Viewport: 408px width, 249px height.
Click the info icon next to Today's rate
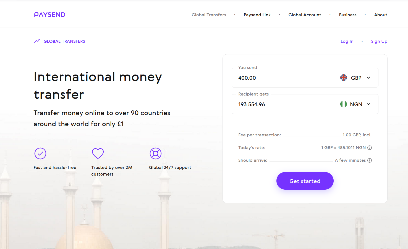click(x=370, y=147)
